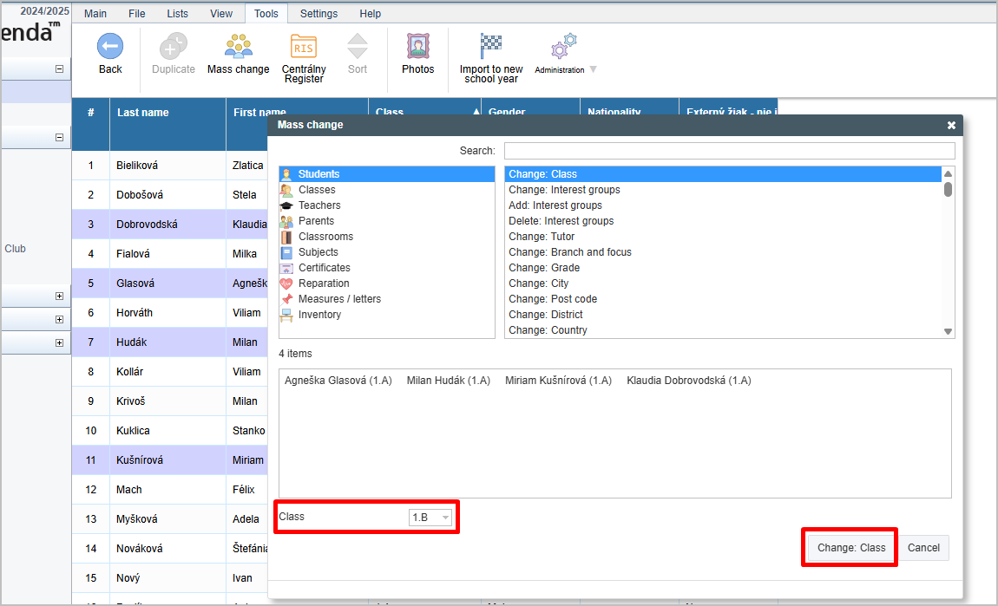Screen dimensions: 998x606
Task: Select Classrooms in the category list
Action: 386,237
